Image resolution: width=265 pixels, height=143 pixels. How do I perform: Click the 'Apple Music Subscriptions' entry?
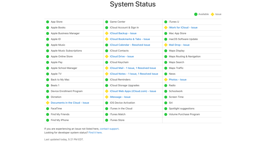(66, 51)
